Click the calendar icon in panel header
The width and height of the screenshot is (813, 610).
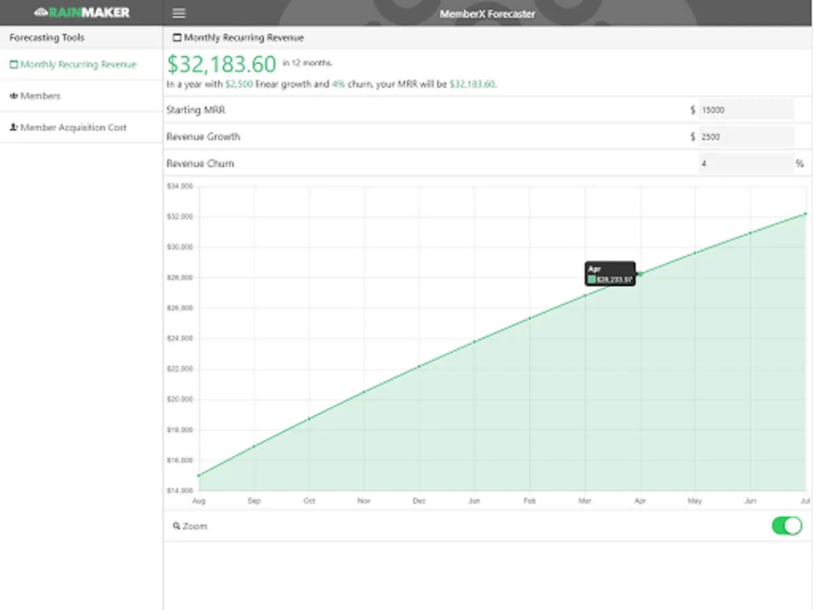click(178, 38)
